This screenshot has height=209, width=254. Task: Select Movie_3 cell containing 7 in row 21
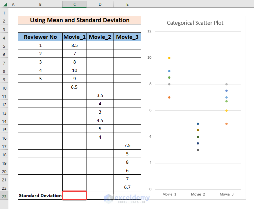click(x=128, y=179)
